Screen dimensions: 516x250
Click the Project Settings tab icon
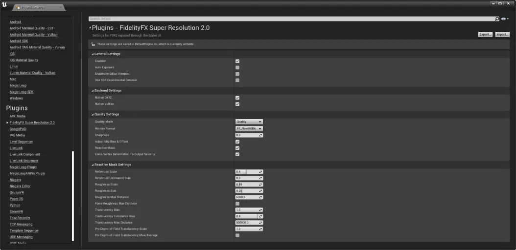pos(17,8)
